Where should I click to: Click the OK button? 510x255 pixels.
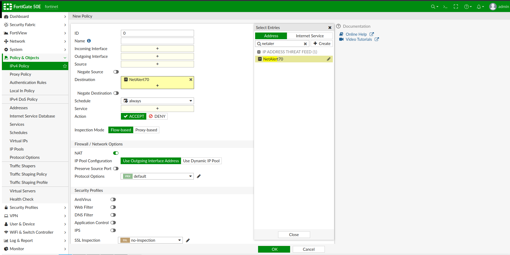(274, 249)
